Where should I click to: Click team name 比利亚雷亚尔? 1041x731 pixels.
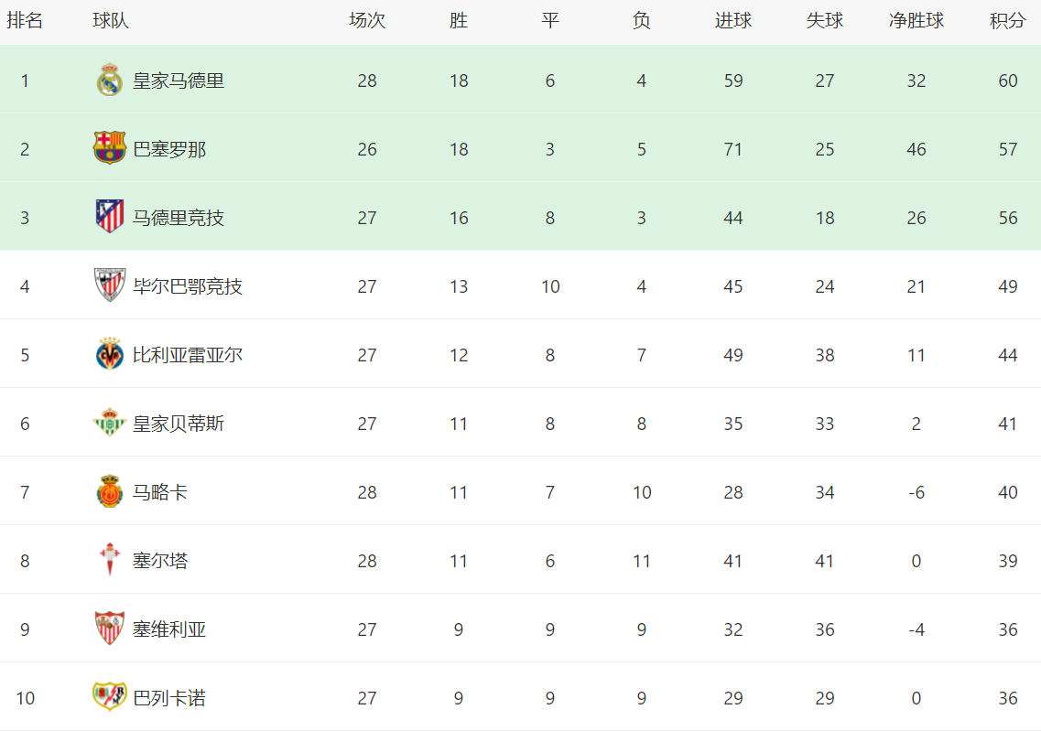(188, 355)
